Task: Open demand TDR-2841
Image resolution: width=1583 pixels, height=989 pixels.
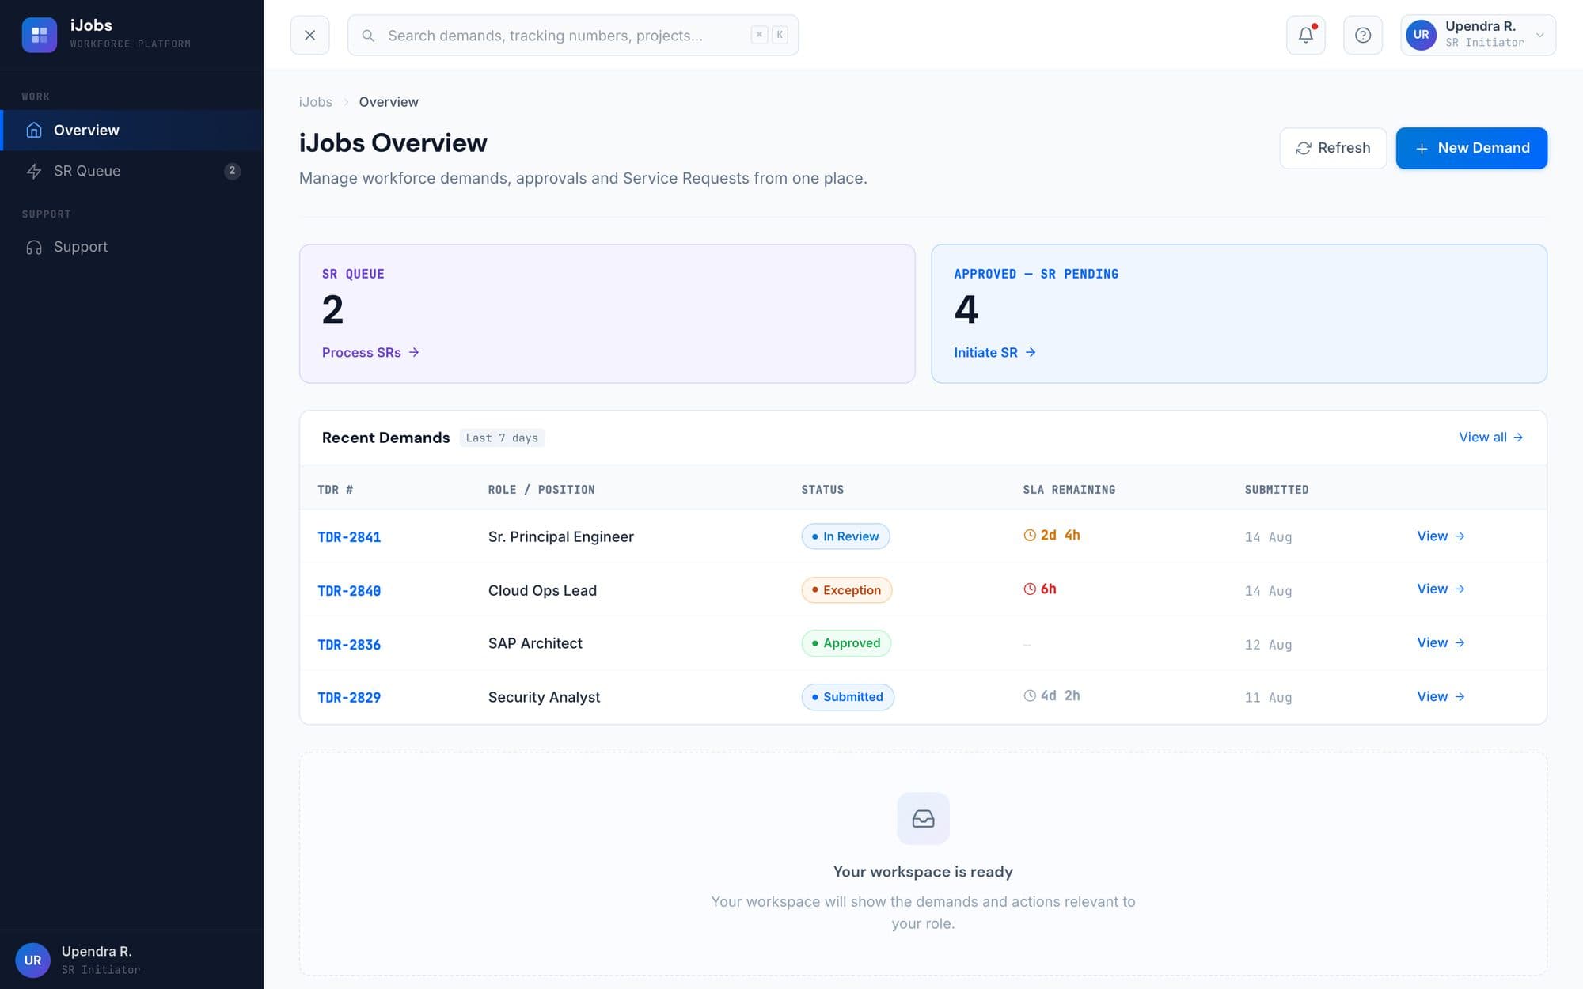Action: [349, 537]
